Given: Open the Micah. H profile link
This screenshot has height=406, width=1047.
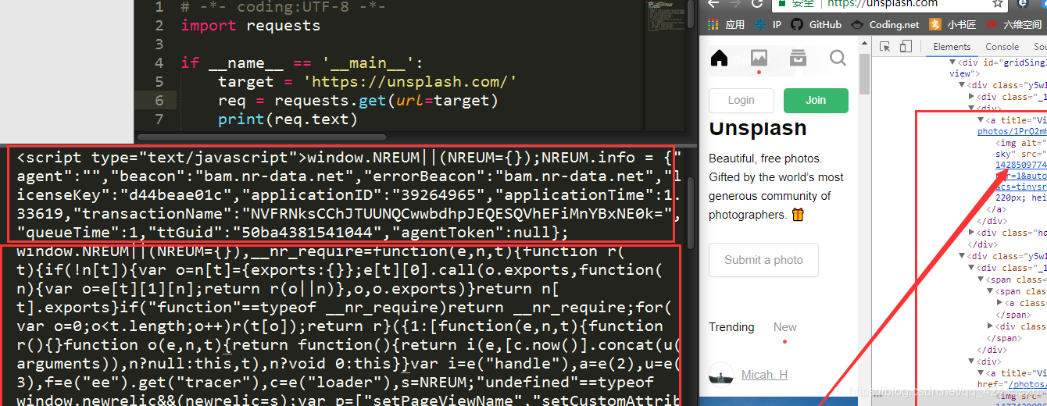Looking at the screenshot, I should coord(764,375).
